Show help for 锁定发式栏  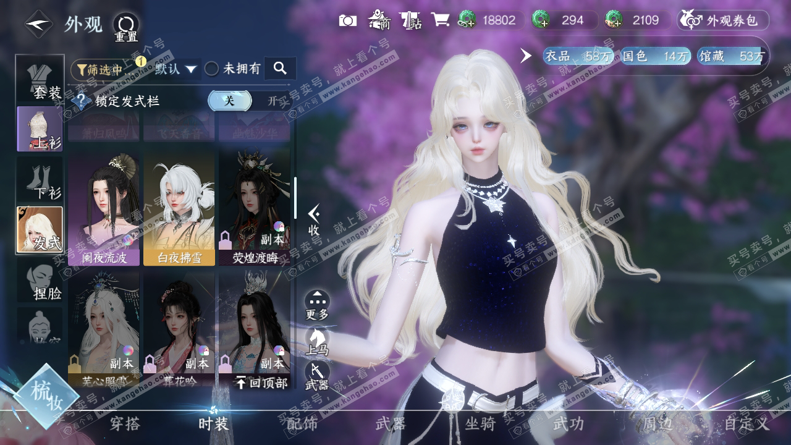[x=81, y=101]
